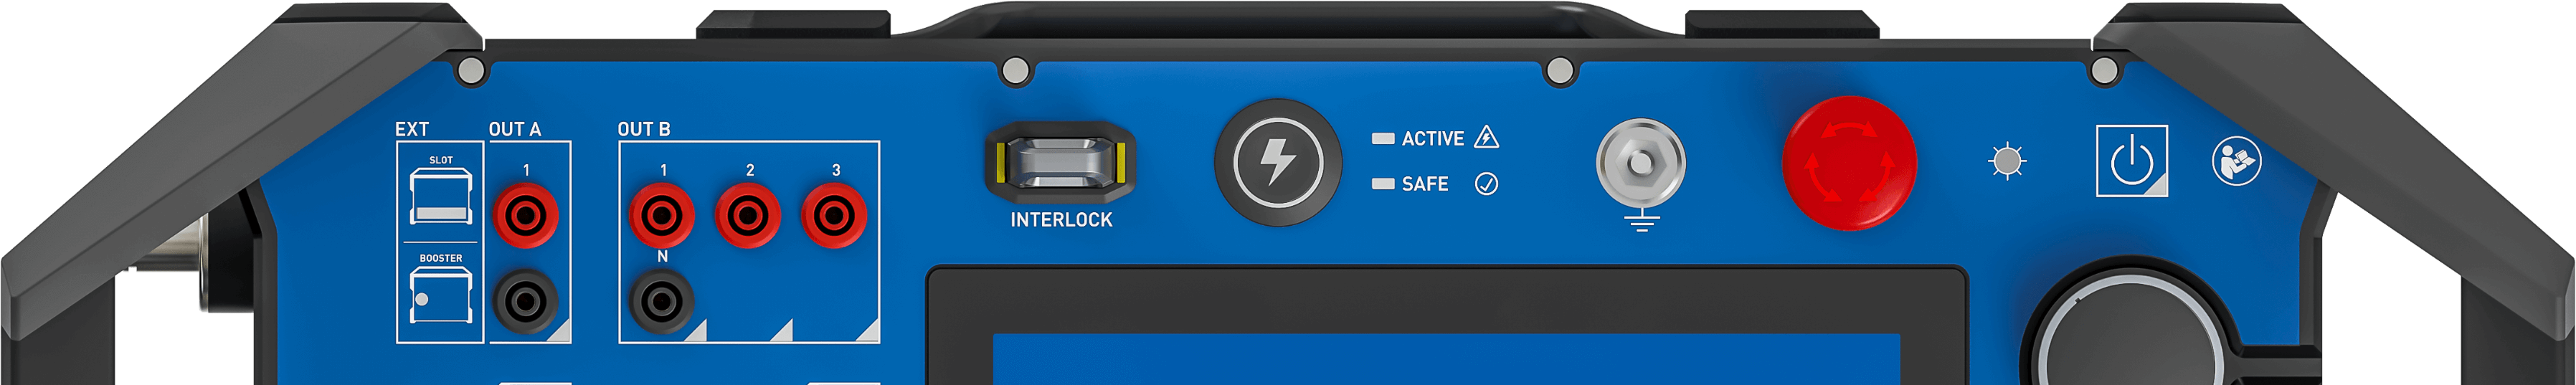
Task: Click the EXT SLOT port
Action: coord(441,196)
